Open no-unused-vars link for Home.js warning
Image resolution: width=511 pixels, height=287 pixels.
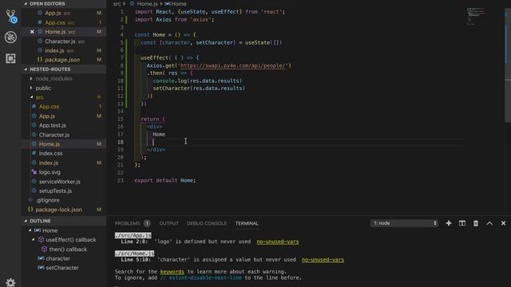click(x=323, y=260)
